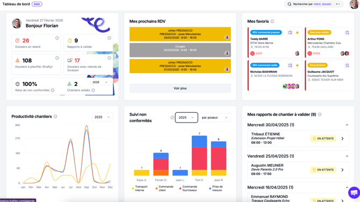Viewport: 360px width, 202px height.
Task: Open info icon on Rapports à valider card
Action: tap(109, 38)
